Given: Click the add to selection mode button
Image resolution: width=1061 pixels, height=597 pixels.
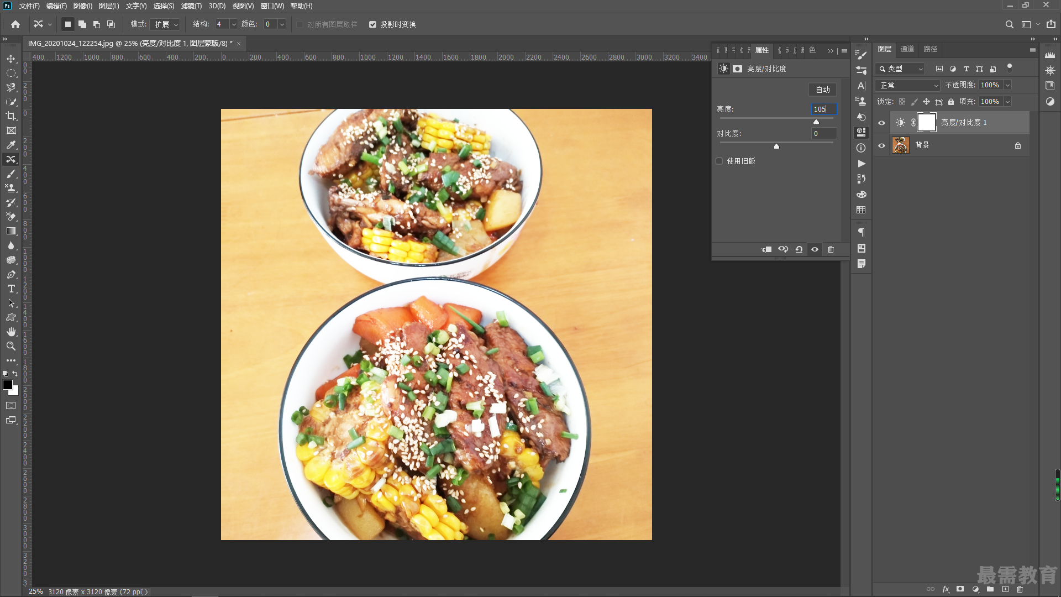Looking at the screenshot, I should (82, 24).
